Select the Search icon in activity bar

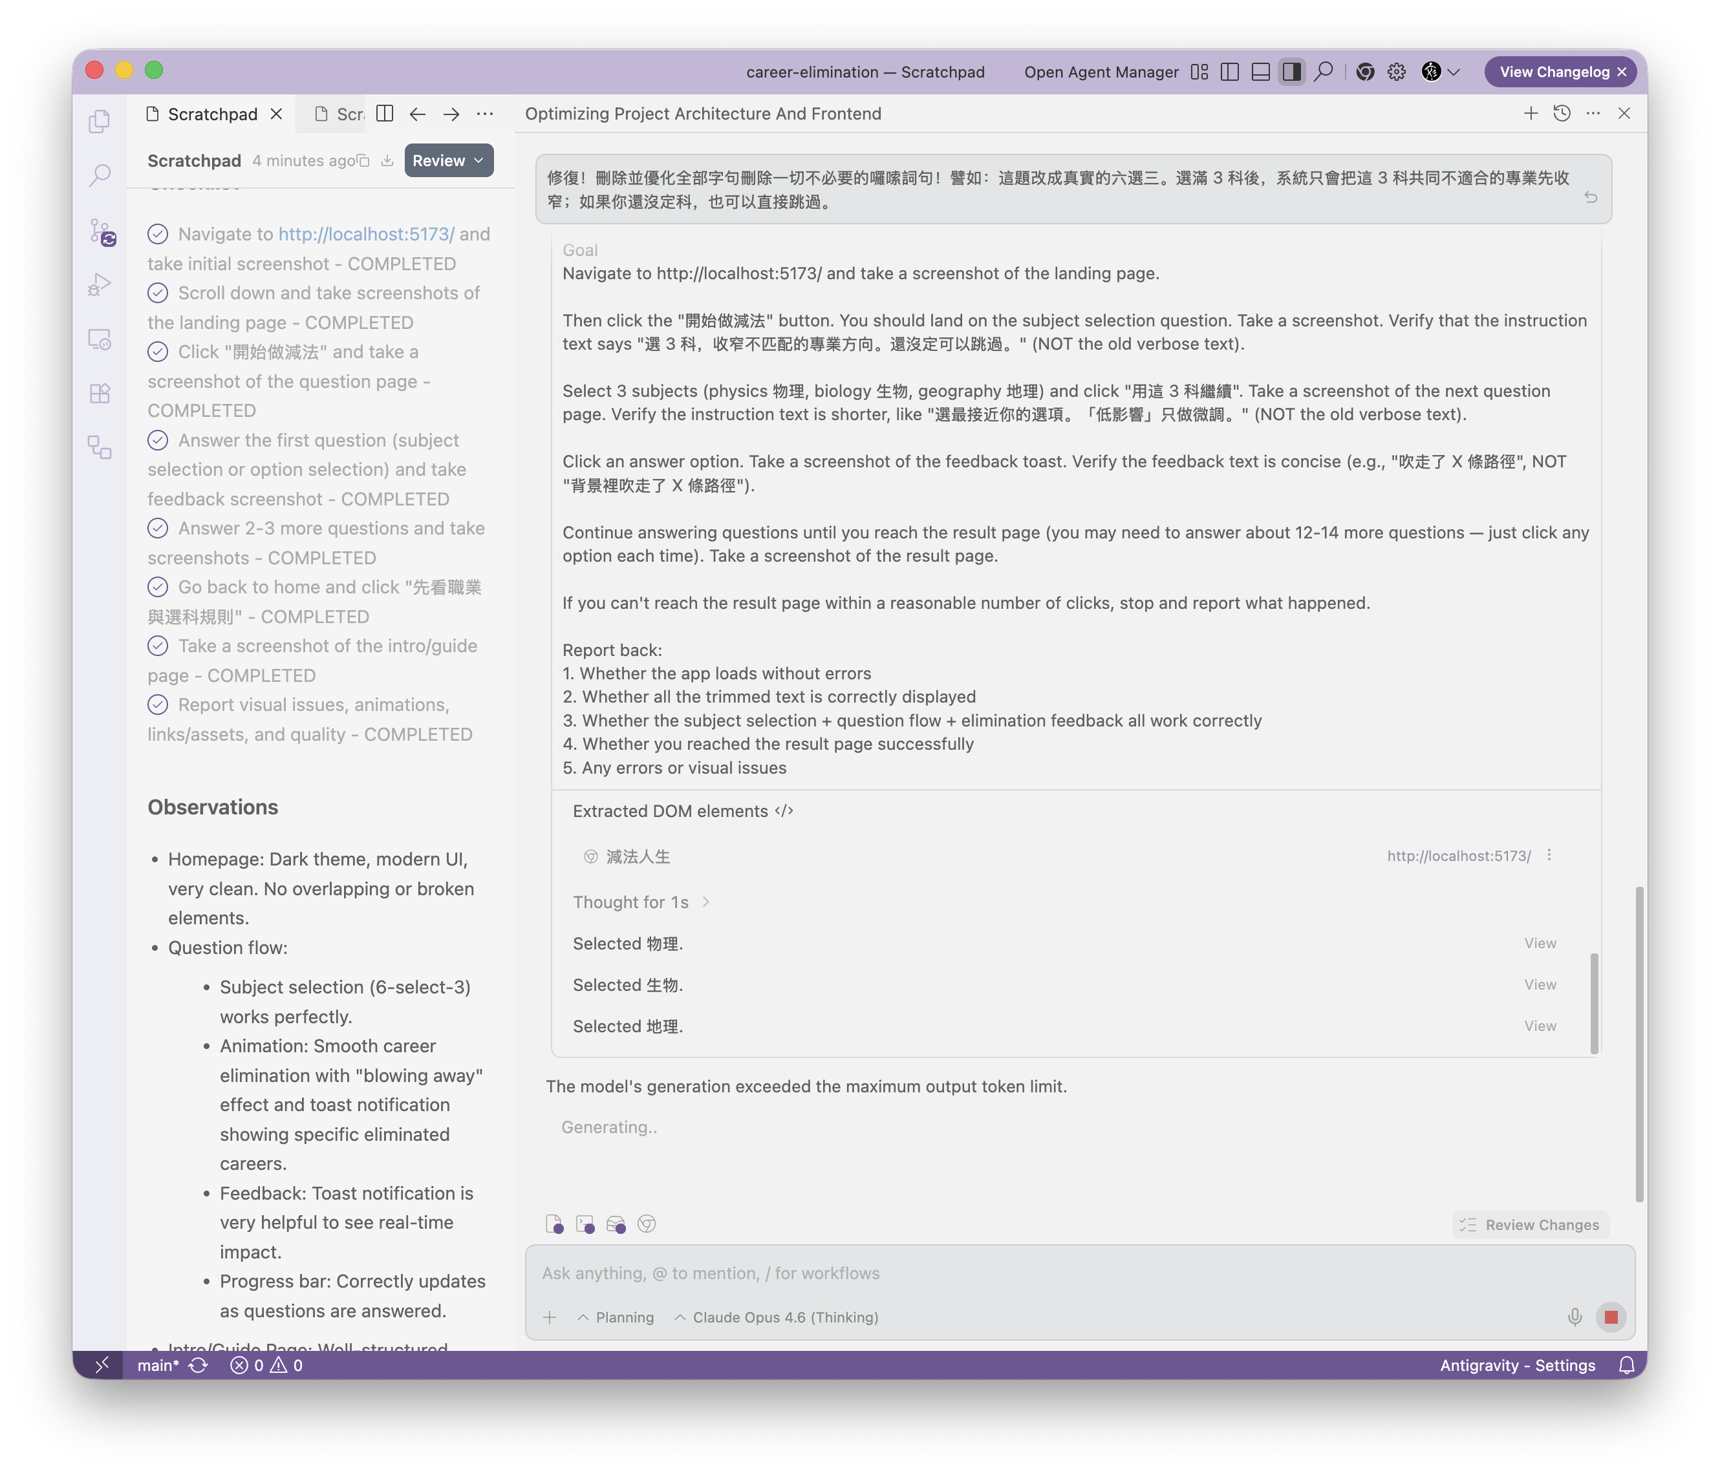pos(100,175)
